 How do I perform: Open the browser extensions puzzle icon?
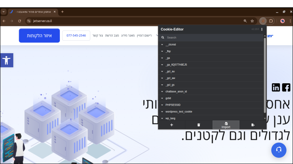[x=271, y=21]
